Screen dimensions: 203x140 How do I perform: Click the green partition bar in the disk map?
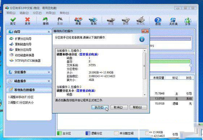[x=170, y=61]
